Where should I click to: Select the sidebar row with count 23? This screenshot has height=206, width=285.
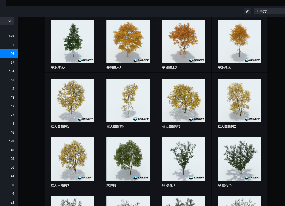(9, 115)
